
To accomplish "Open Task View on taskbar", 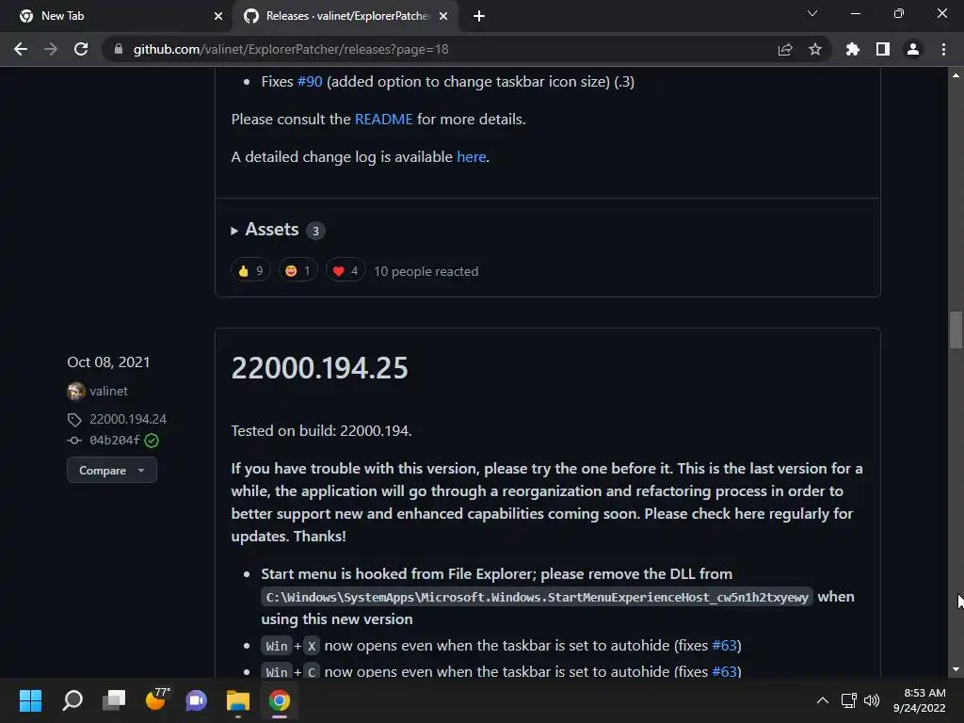I will (114, 700).
